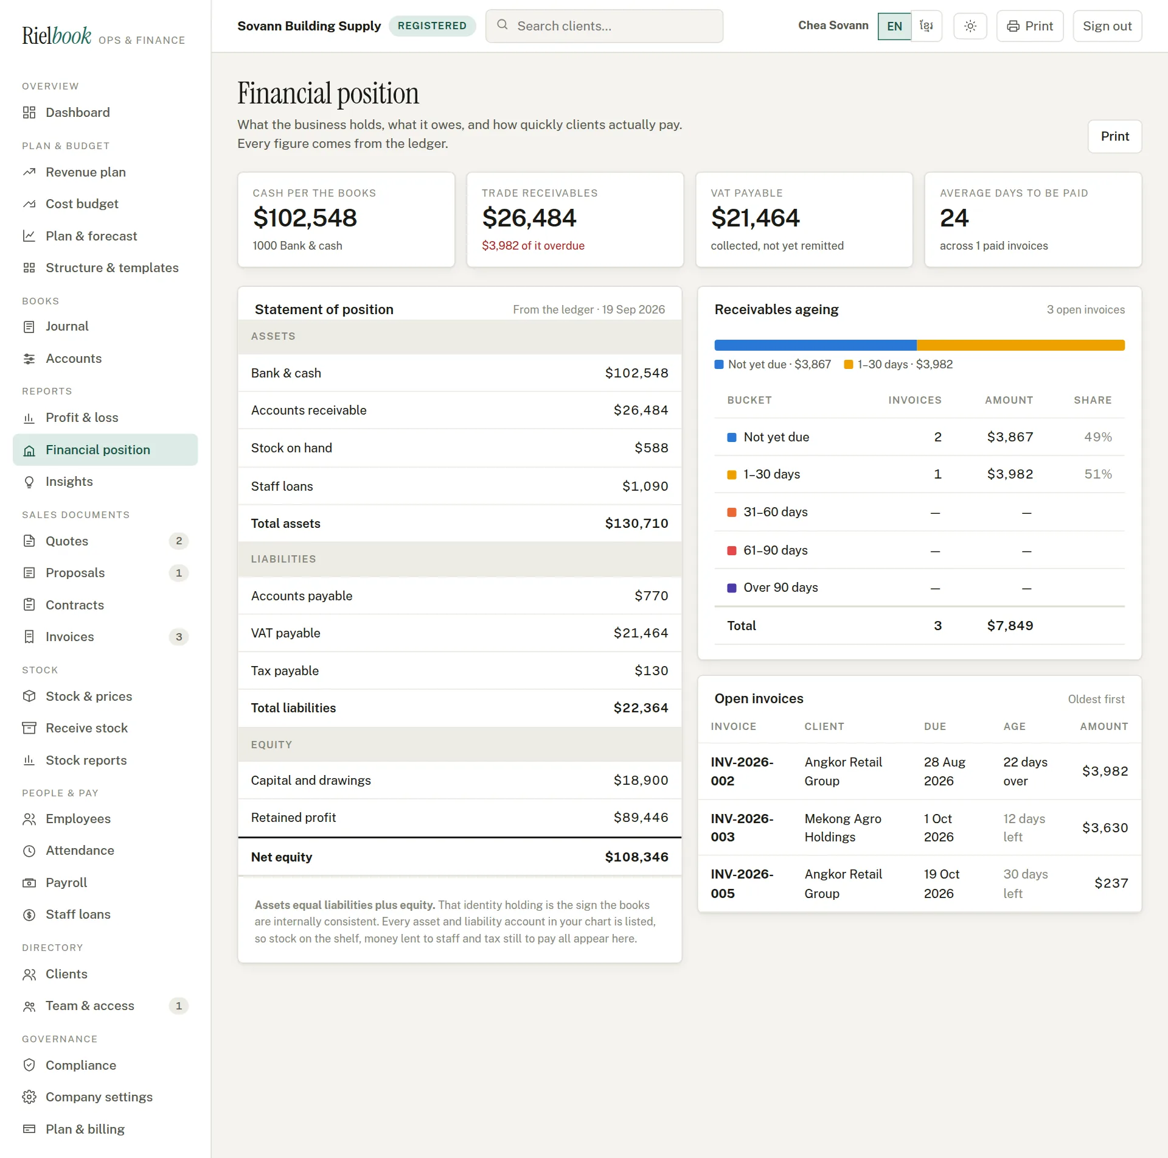Go to Plan & forecast page
This screenshot has width=1168, height=1158.
[105, 236]
